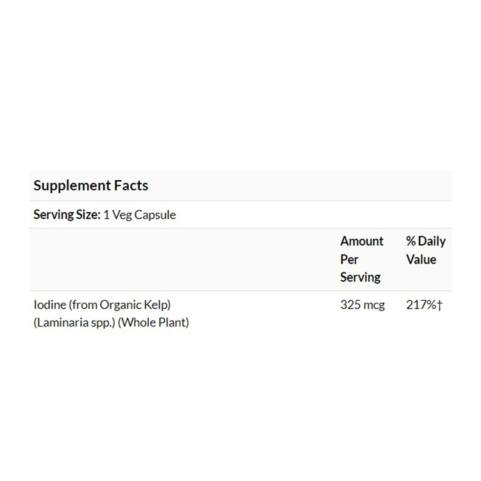Click the "(Laminaria spp.)" text

click(74, 323)
